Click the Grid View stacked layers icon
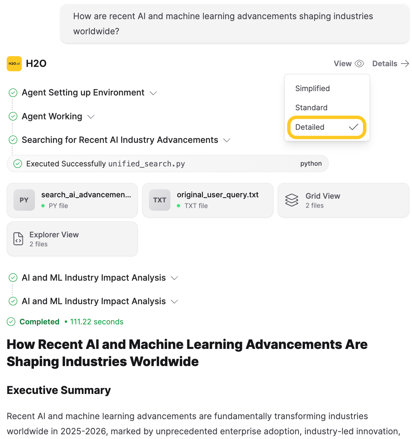Screen dimensions: 412x439 [x=292, y=200]
